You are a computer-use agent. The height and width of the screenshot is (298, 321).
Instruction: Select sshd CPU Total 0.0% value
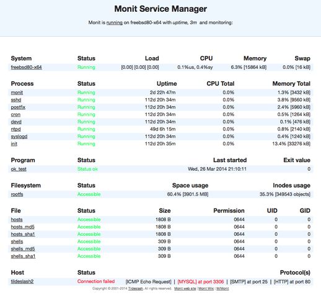228,100
